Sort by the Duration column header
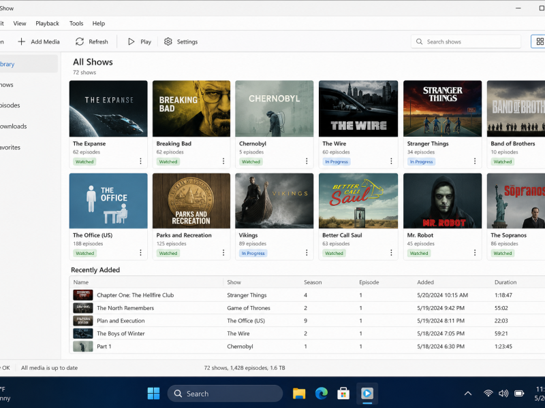Viewport: 545px width, 408px height. point(505,282)
